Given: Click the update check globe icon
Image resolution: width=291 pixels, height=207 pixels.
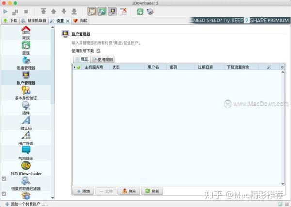Looking at the screenshot, I should 150,12.
